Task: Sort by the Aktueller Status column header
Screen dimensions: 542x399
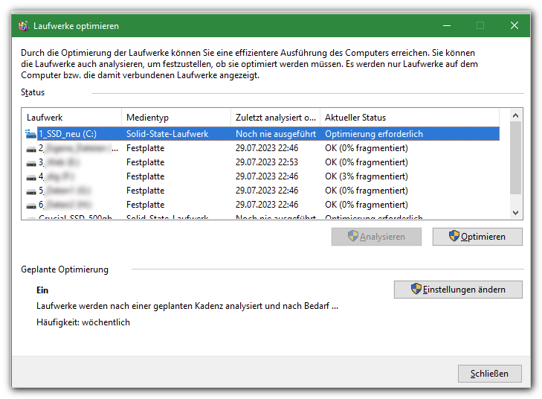Action: tap(410, 118)
